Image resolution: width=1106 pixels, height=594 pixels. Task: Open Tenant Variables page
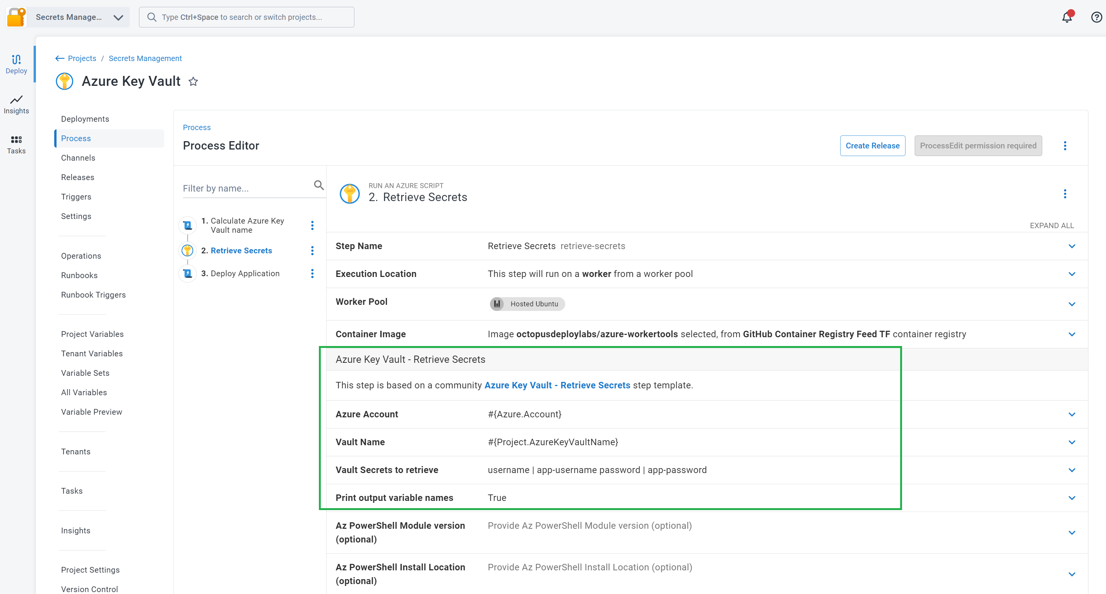click(x=92, y=353)
